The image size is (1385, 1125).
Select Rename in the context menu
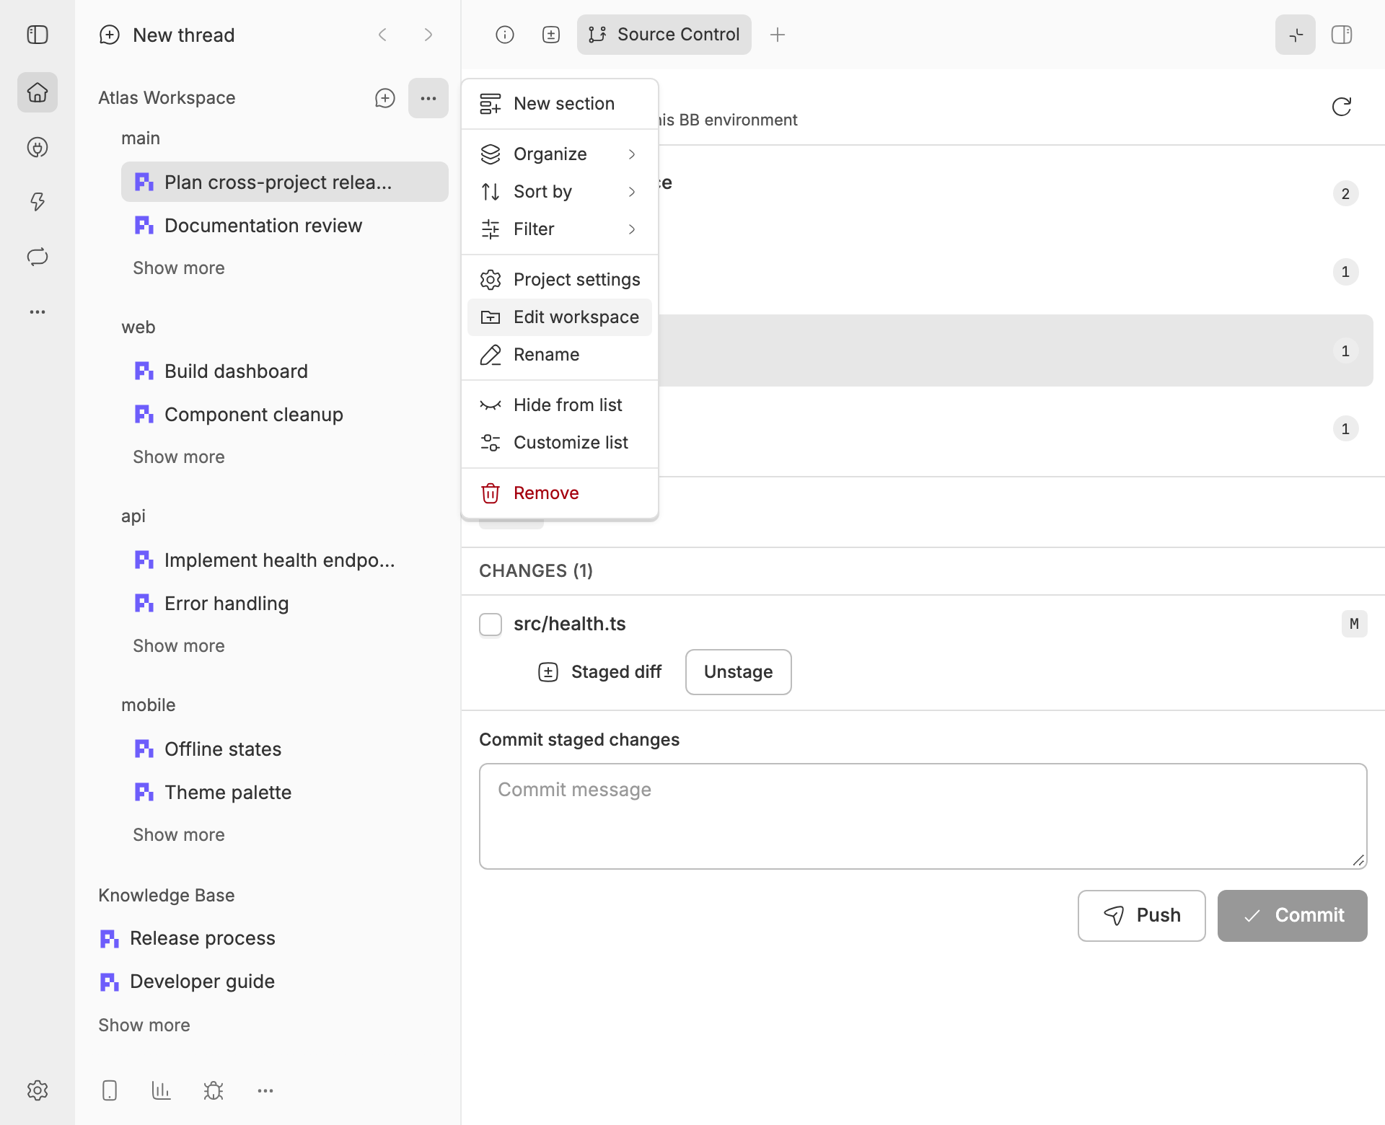[560, 355]
